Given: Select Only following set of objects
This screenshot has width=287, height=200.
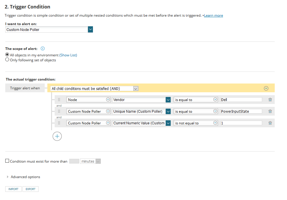Looking at the screenshot, I should pos(7,60).
